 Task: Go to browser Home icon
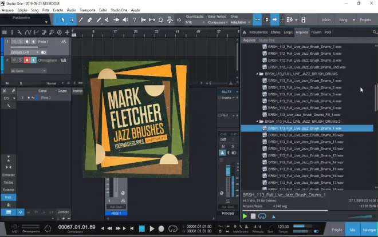click(244, 32)
